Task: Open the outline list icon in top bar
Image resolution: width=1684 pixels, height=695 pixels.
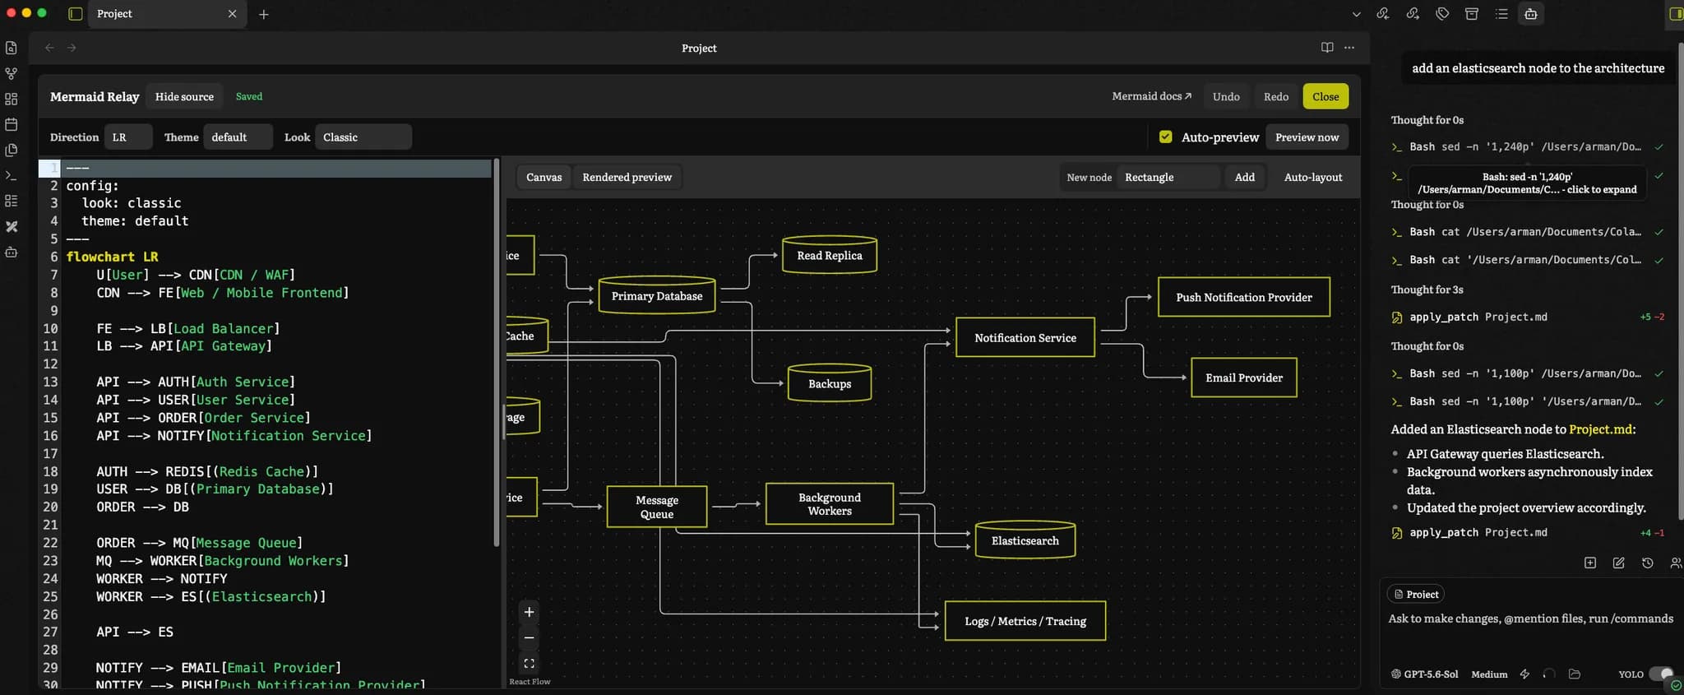Action: tap(1501, 14)
